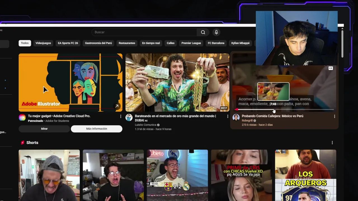This screenshot has height=201, width=358.
Task: Open Adobe Creative Cloud channel avatar
Action: (22, 118)
